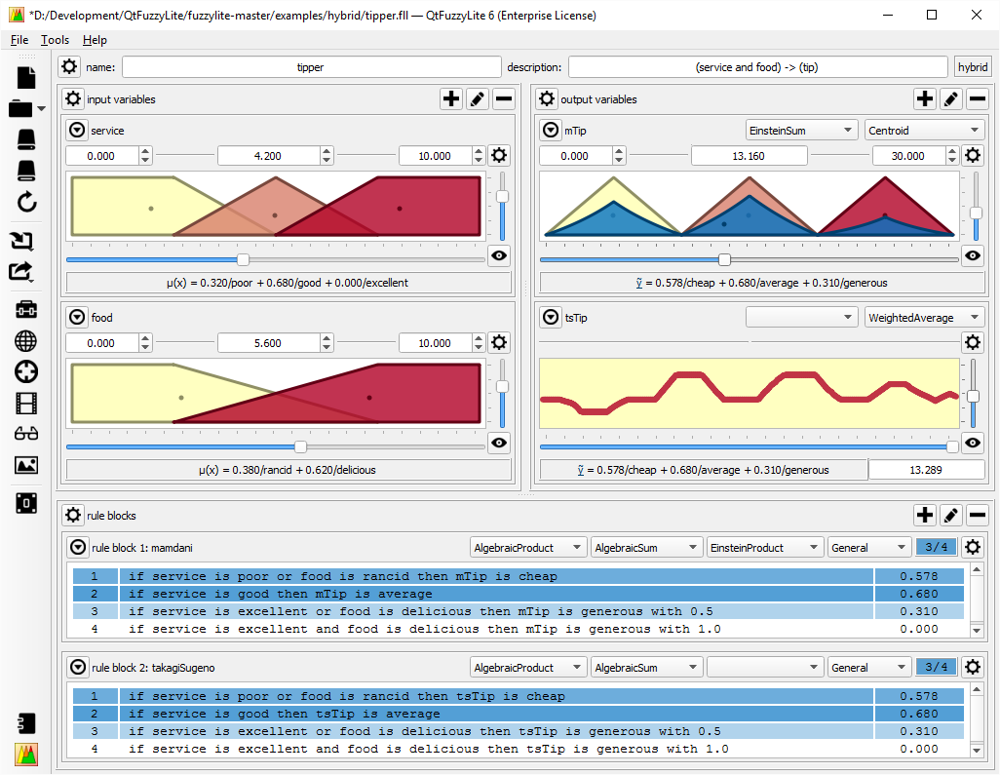The width and height of the screenshot is (1000, 775).
Task: Open the input variables gear settings
Action: pos(73,98)
